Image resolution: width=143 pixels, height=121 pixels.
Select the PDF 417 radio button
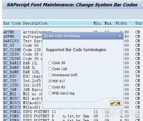click(50, 81)
